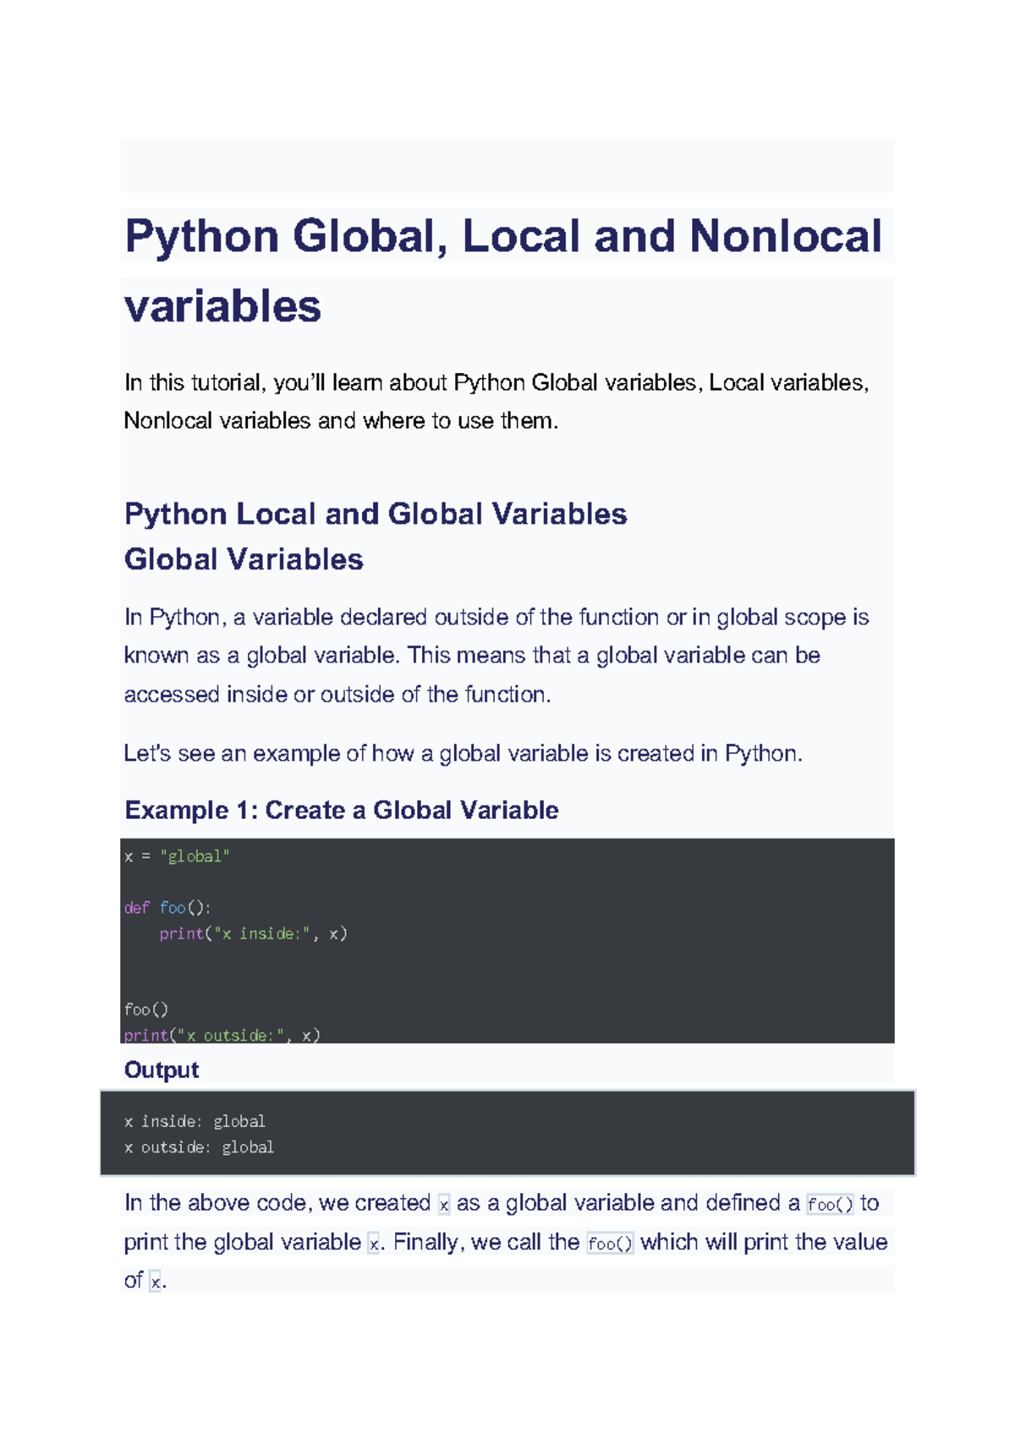1015x1435 pixels.
Task: Click the standalone 'foo()' call in the code block
Action: 146,1009
